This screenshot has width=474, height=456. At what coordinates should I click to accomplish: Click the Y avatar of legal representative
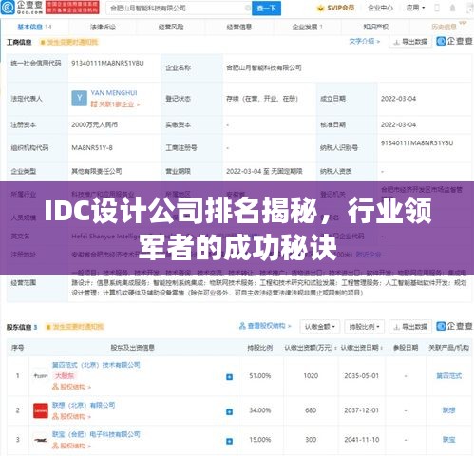(x=79, y=98)
